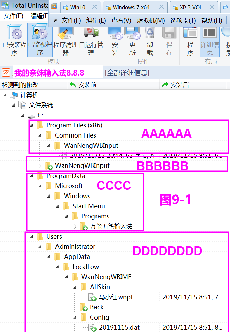
Task: Close the Windows 7 x64 tab
Action: point(161,7)
